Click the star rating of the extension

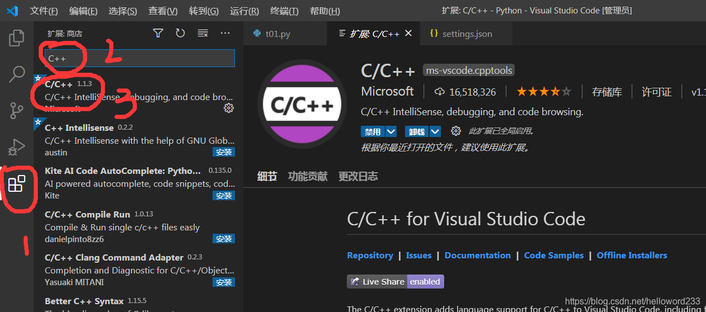tap(544, 92)
